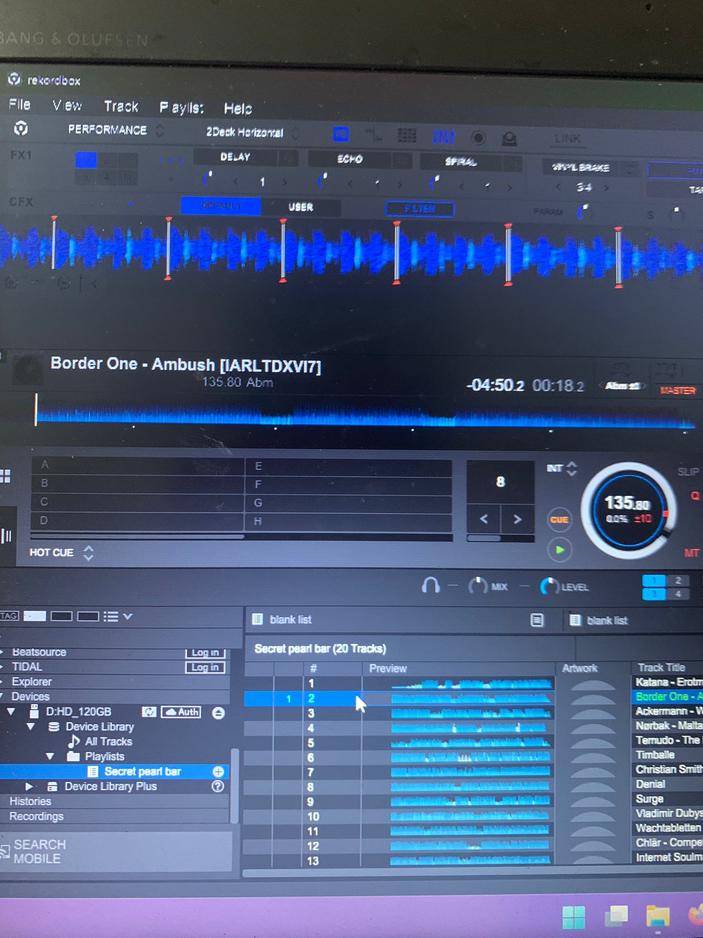This screenshot has width=703, height=938.
Task: Set hot cue H
Action: pyautogui.click(x=348, y=521)
